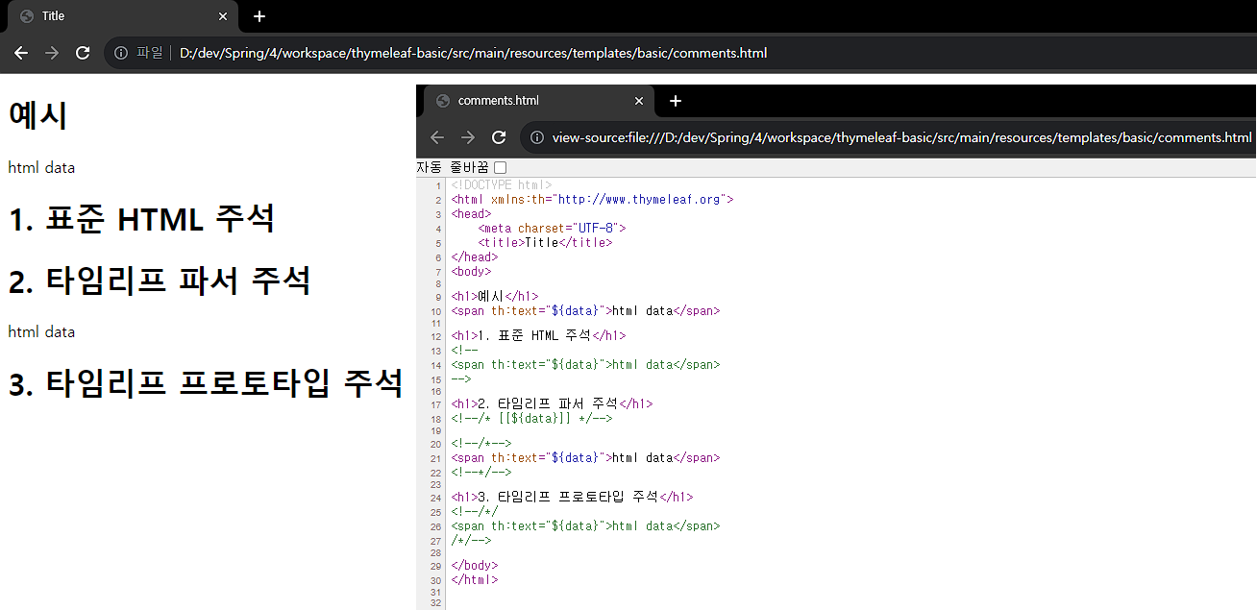Select the comments.html tab

(538, 101)
